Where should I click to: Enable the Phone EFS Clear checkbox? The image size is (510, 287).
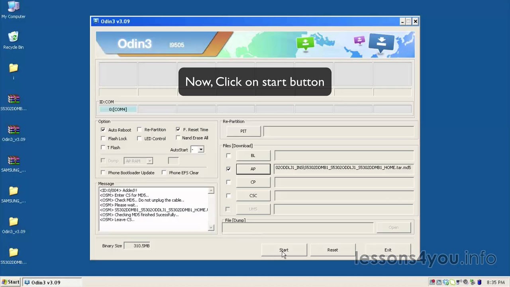click(x=164, y=173)
